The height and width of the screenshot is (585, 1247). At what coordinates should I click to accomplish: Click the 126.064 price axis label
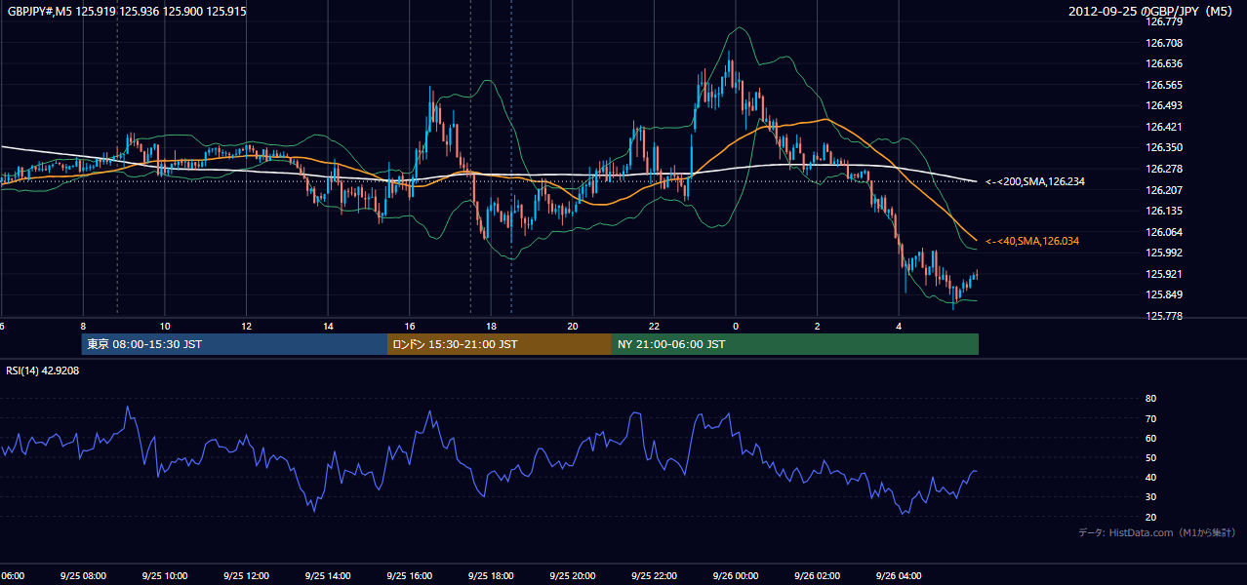click(1162, 232)
